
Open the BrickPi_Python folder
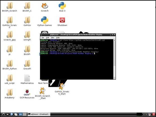[x=10, y=64]
